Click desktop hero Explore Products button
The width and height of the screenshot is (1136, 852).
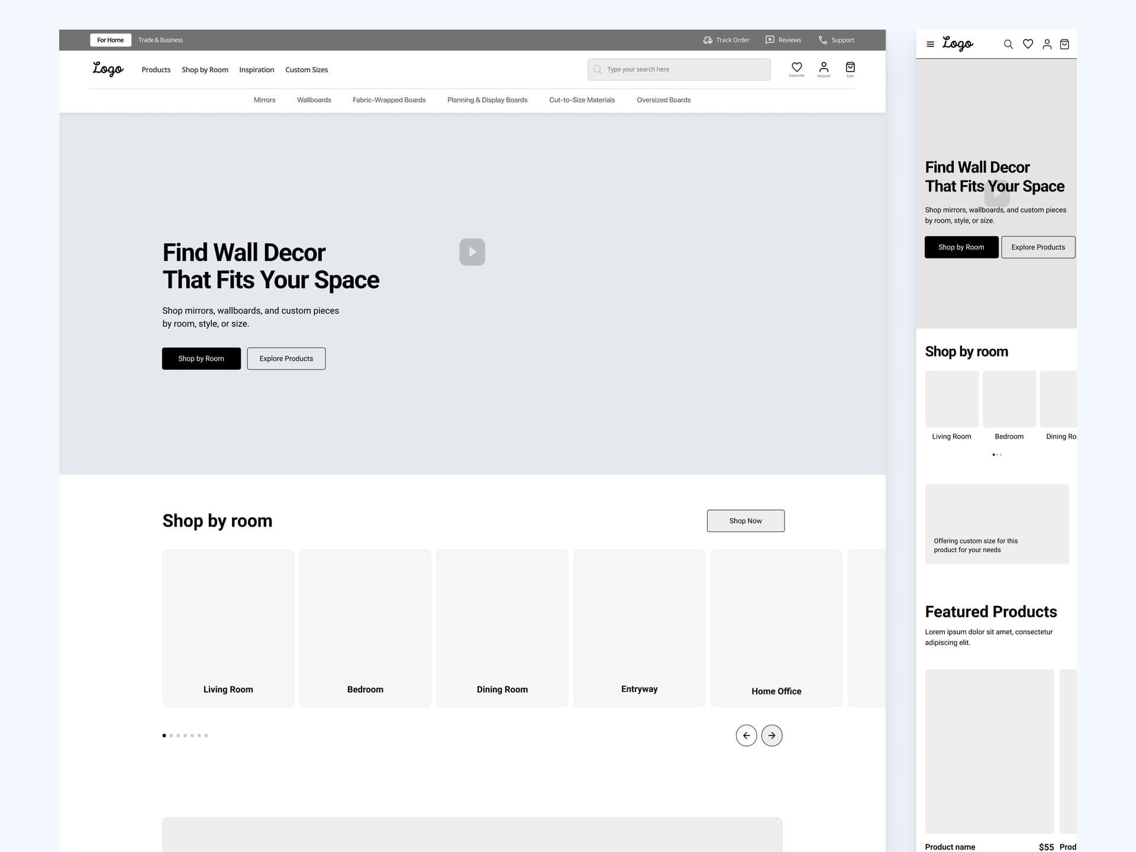click(x=286, y=359)
